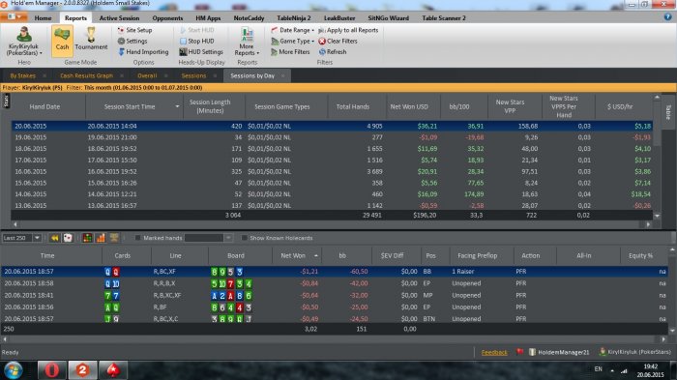Click the $11,69 net won cell
Screen dimensions: 677x380
click(x=427, y=149)
